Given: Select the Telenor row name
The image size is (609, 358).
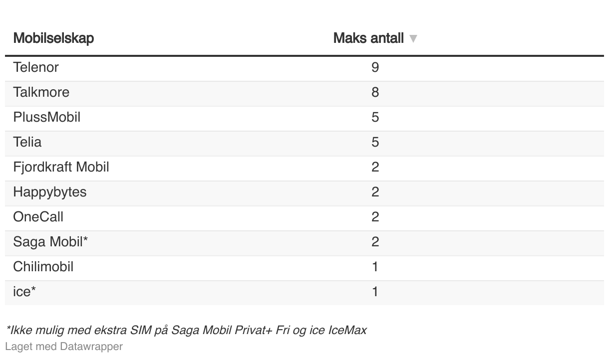Looking at the screenshot, I should (36, 67).
